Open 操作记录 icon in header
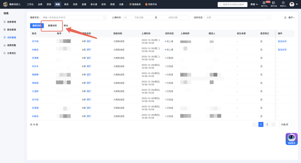Screen dimensions: 301x163 274,3
